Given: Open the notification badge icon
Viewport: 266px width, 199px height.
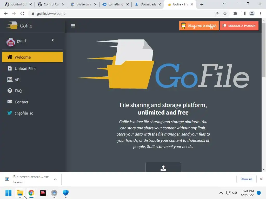Looking at the screenshot, I should [x=259, y=193].
